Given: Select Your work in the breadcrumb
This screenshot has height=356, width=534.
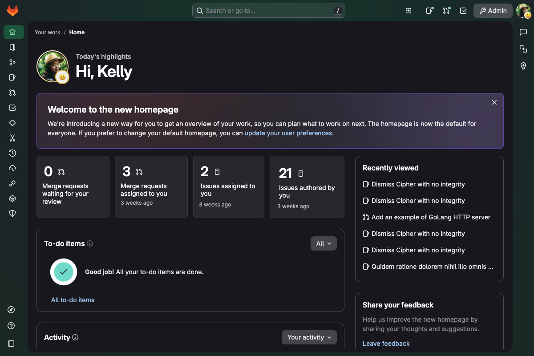Looking at the screenshot, I should 47,32.
